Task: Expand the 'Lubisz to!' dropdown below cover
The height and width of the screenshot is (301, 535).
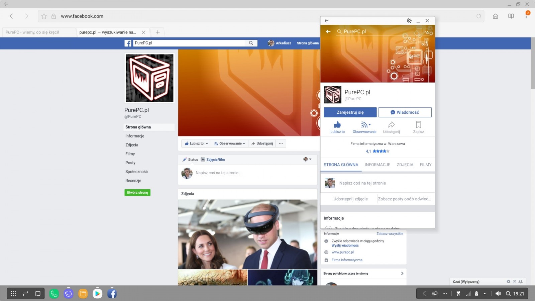Action: click(x=197, y=143)
